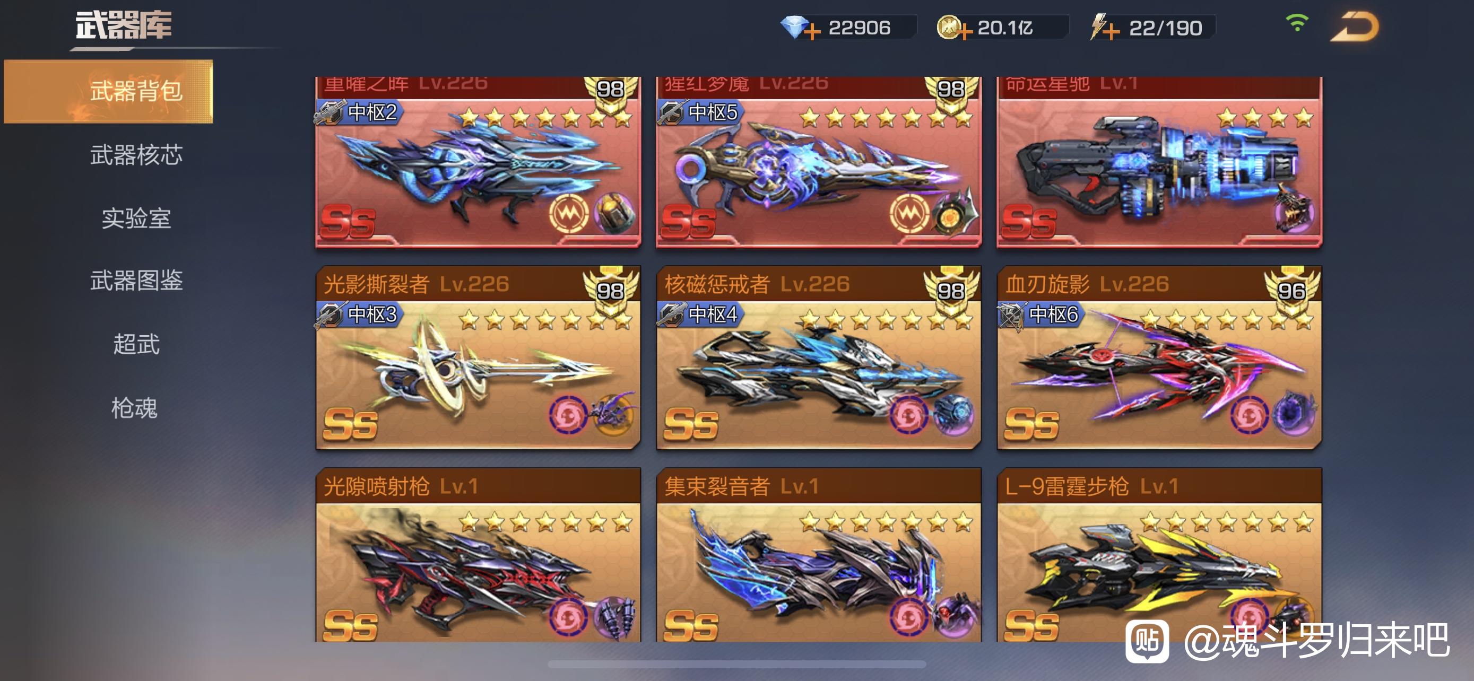Go to 武器图鉴 section
This screenshot has width=1474, height=681.
(136, 281)
